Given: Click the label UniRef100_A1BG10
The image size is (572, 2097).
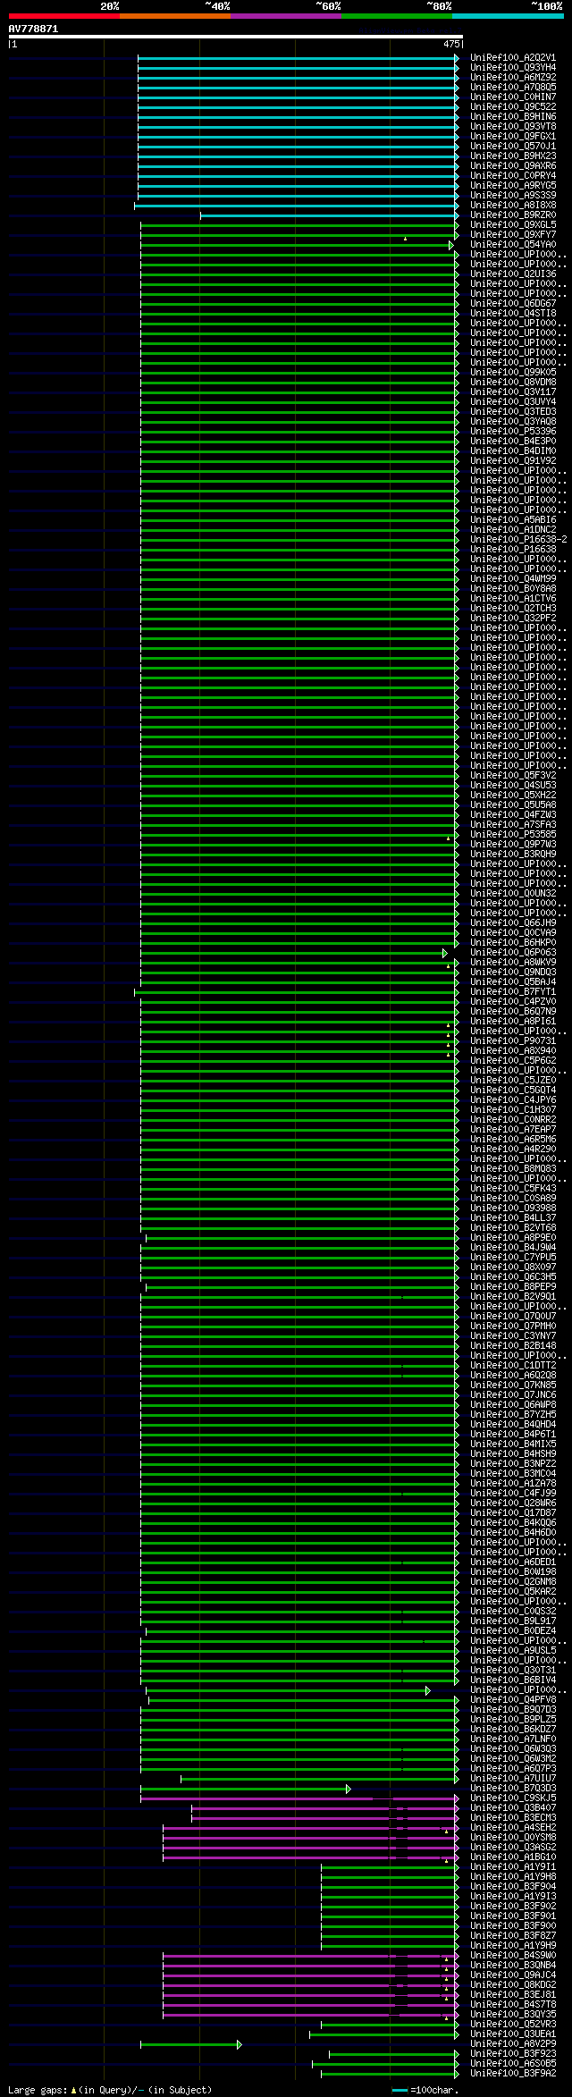Looking at the screenshot, I should point(513,1857).
